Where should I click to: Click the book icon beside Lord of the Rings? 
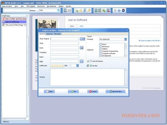[3, 25]
